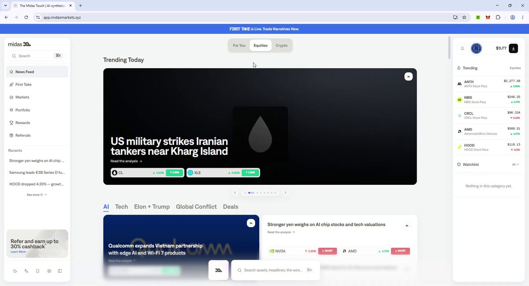The image size is (529, 286).
Task: Reload the page in Chrome
Action: tap(26, 17)
